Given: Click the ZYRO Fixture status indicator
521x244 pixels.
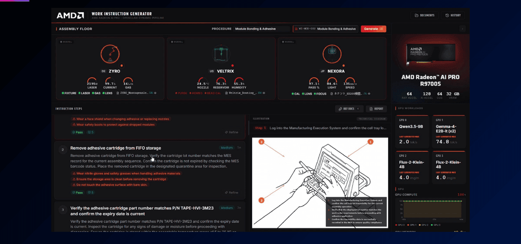Looking at the screenshot, I should click(69, 93).
